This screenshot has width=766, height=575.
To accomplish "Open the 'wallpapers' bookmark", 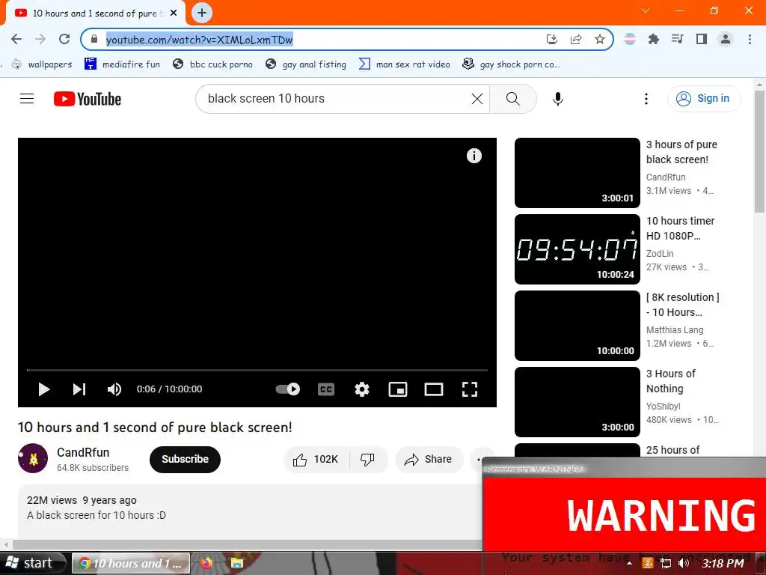I will [x=42, y=64].
